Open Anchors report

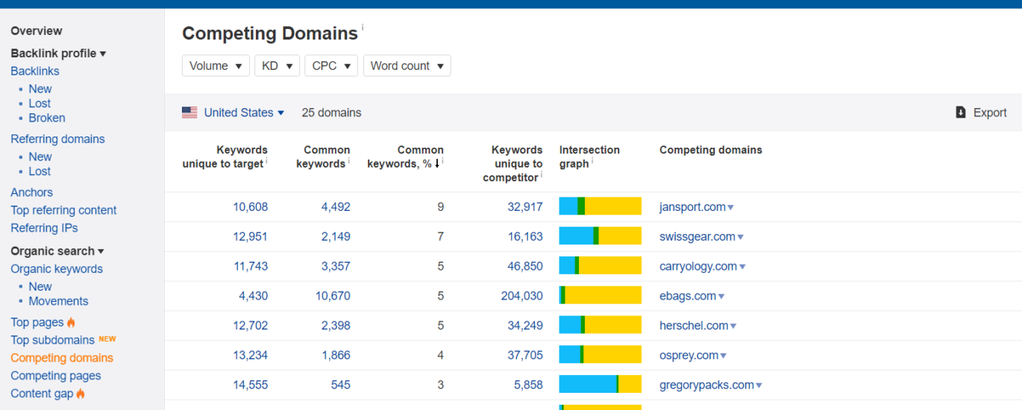pos(31,192)
